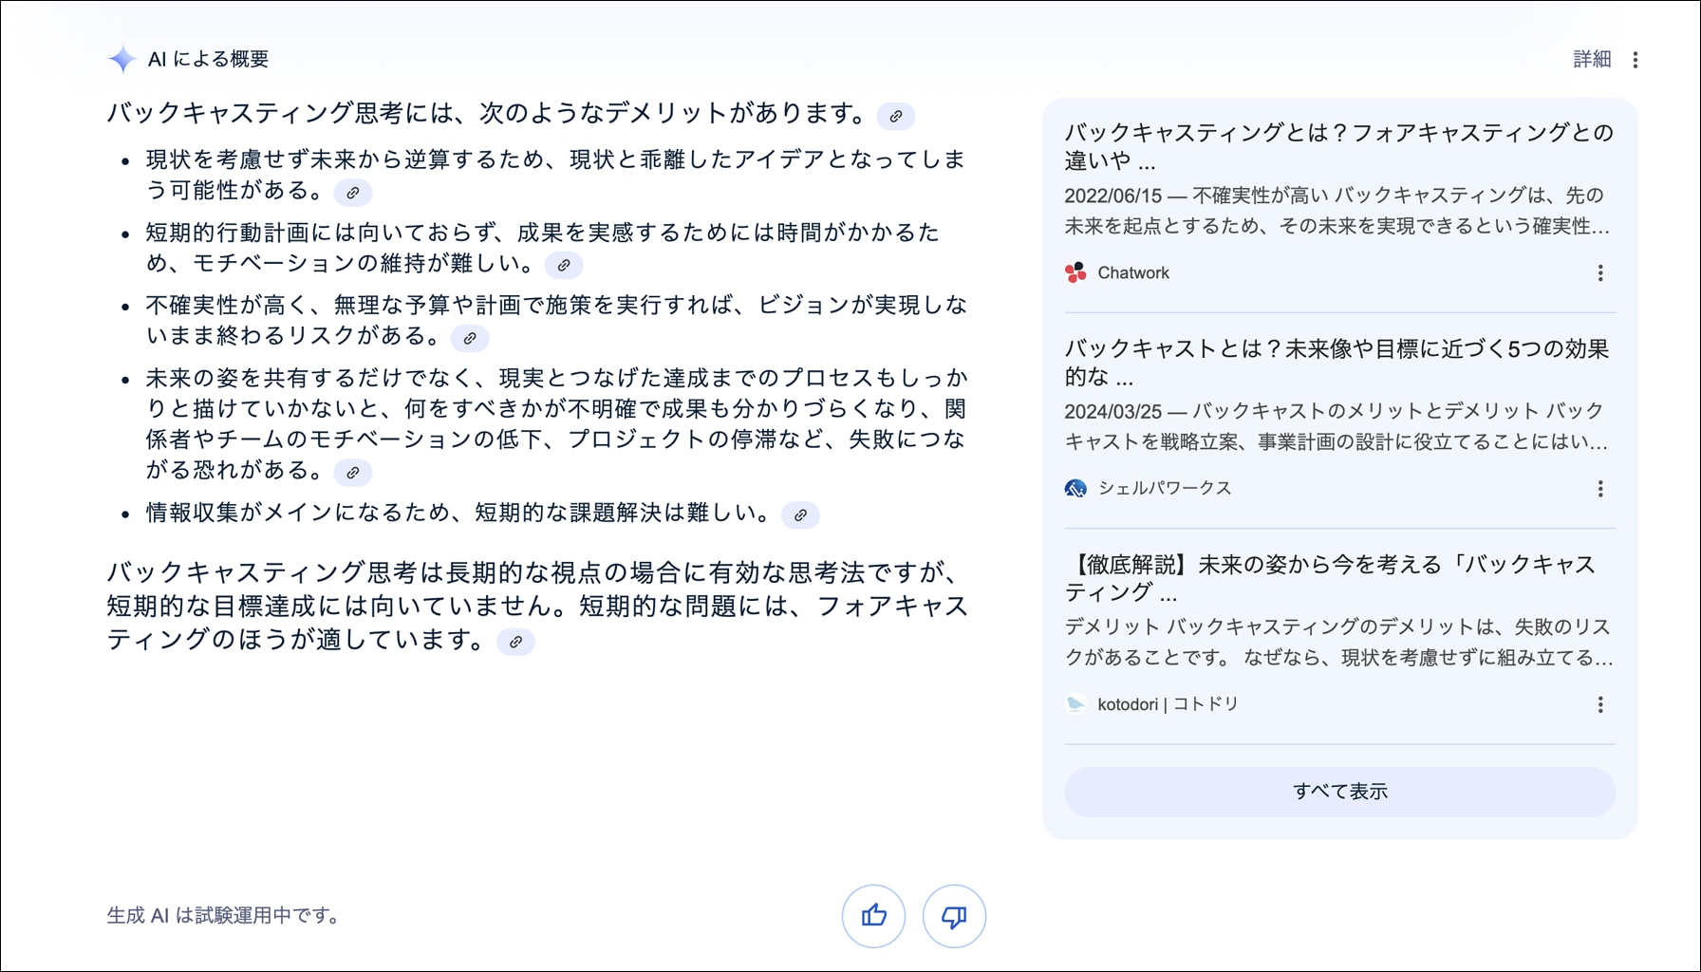Click the source link icon after the intro sentence
The image size is (1701, 972).
(896, 116)
